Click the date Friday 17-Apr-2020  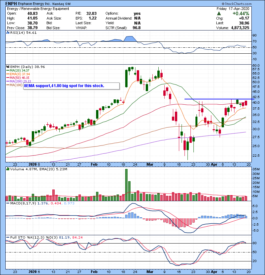[233, 9]
